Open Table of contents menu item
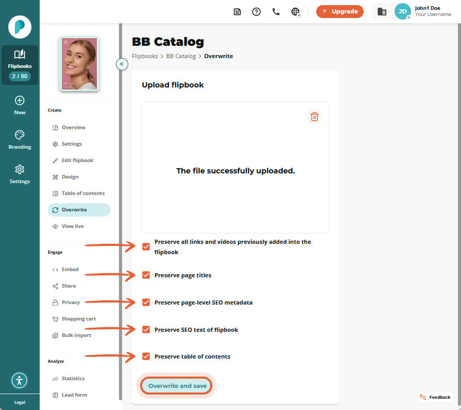This screenshot has height=410, width=461. [79, 193]
